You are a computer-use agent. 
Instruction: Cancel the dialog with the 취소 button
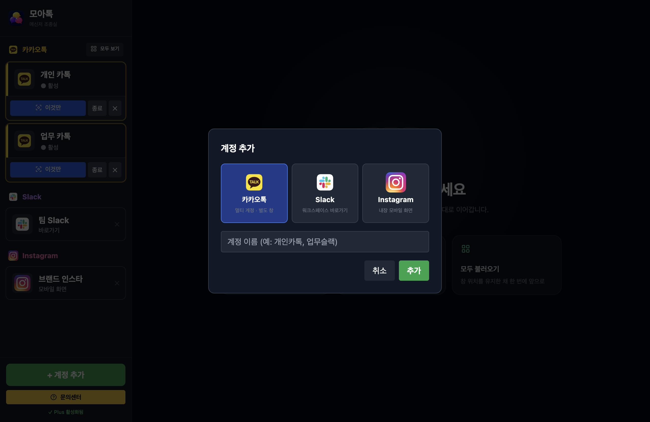tap(379, 271)
